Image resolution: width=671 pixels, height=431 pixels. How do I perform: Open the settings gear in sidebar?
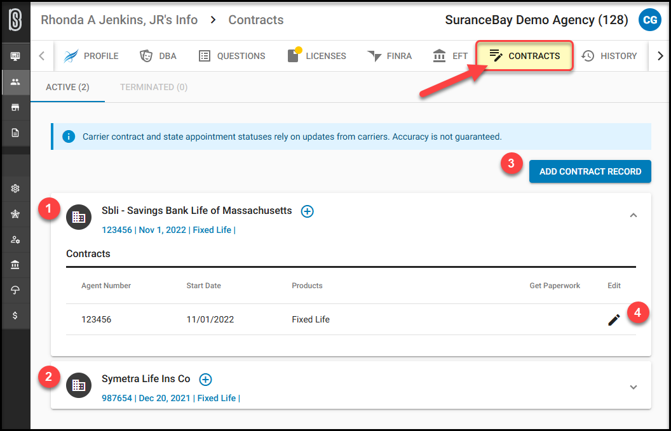click(15, 189)
